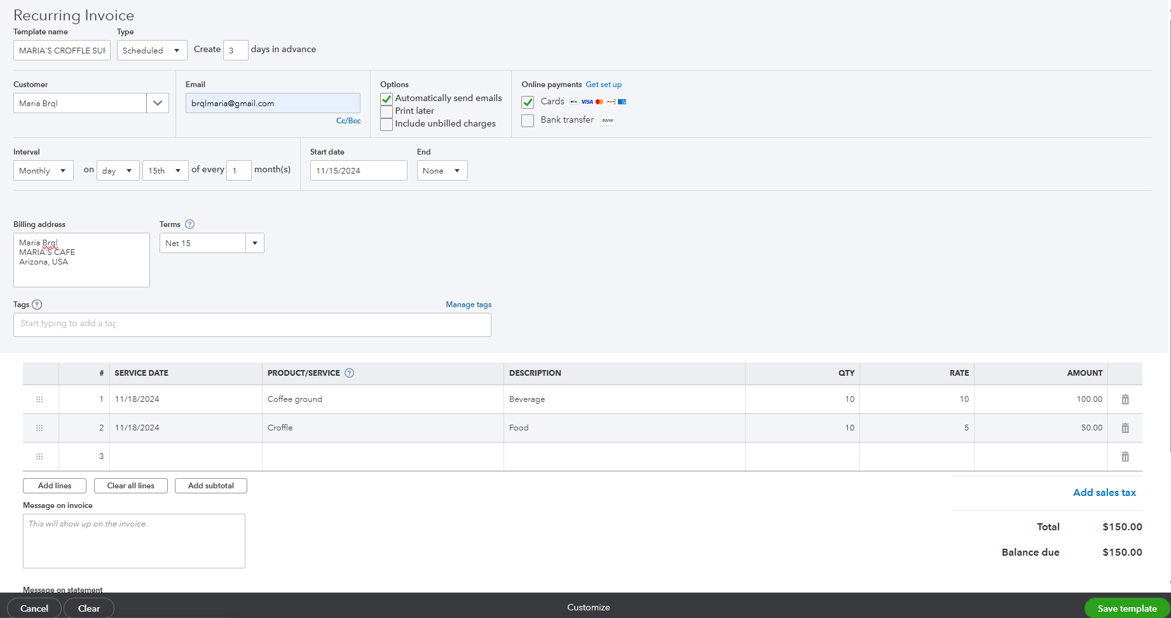
Task: Open the Product/Service help icon
Action: pyautogui.click(x=349, y=373)
